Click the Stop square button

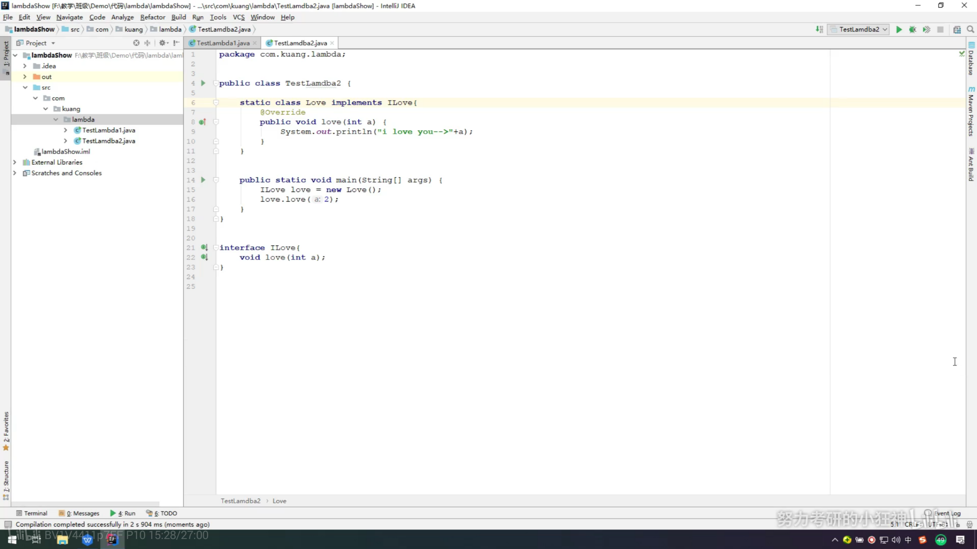coord(940,30)
